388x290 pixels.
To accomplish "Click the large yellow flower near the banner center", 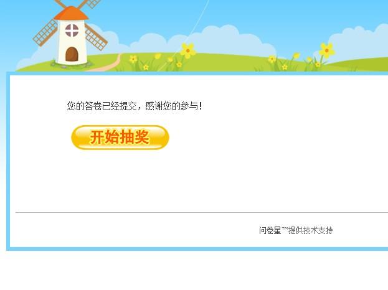I will 188,50.
